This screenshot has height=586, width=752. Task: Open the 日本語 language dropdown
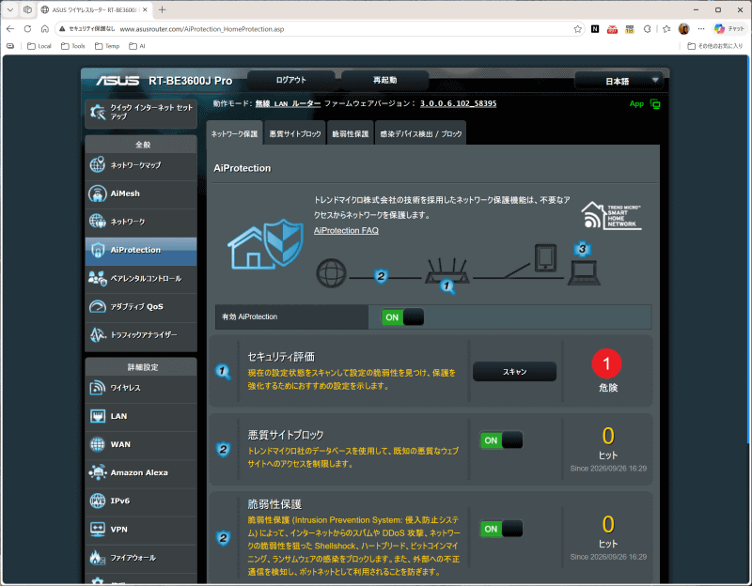pos(619,81)
